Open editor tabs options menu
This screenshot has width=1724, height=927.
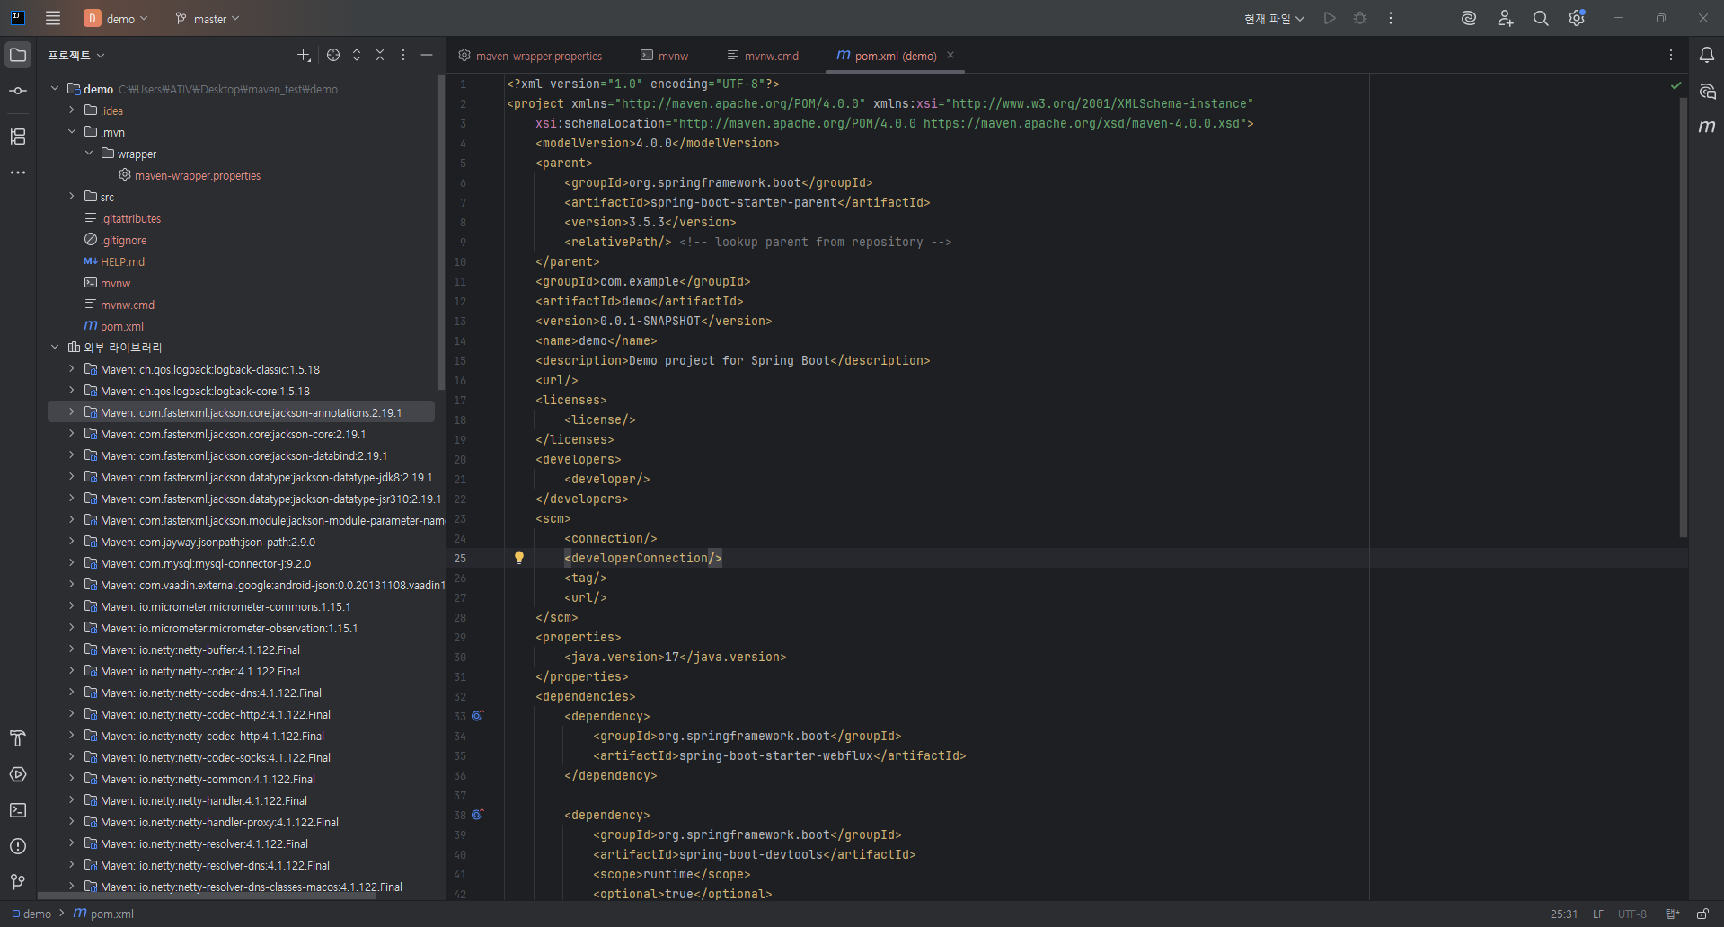click(1671, 55)
